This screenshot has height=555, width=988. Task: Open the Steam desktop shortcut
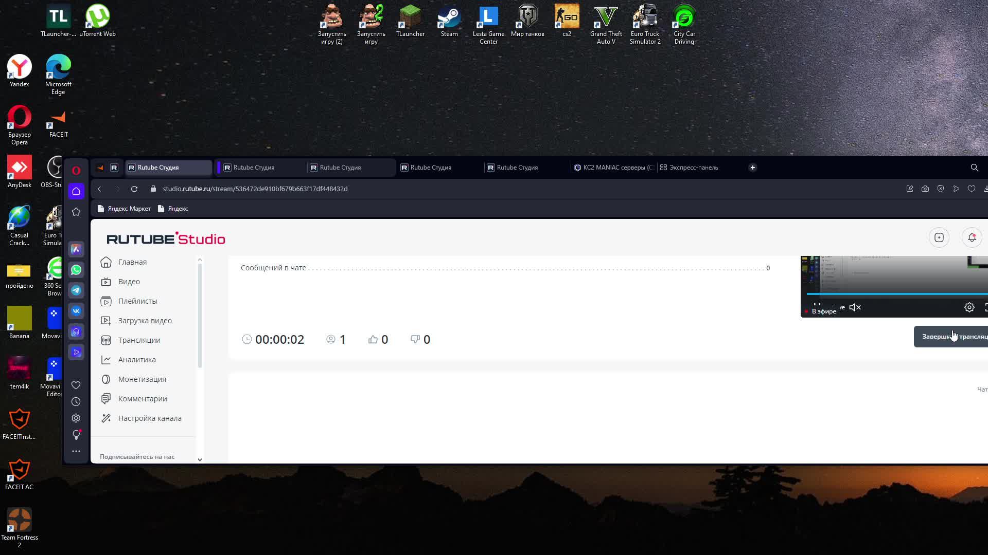[449, 22]
